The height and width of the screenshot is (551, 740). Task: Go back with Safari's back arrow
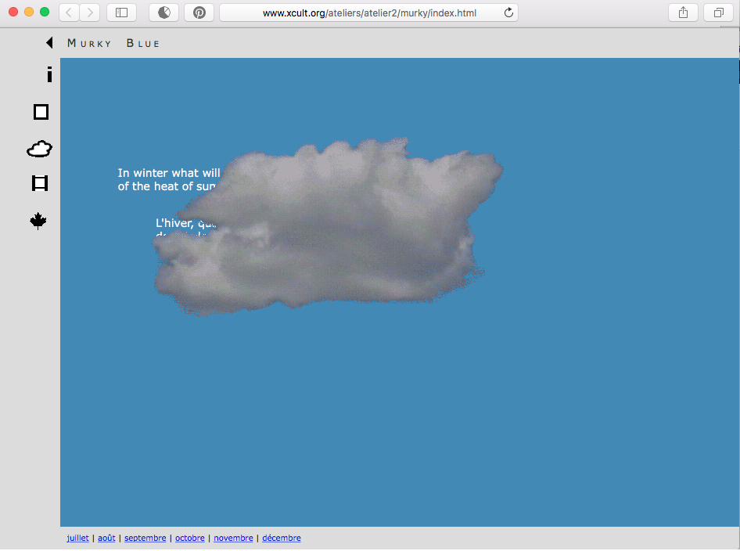(69, 13)
